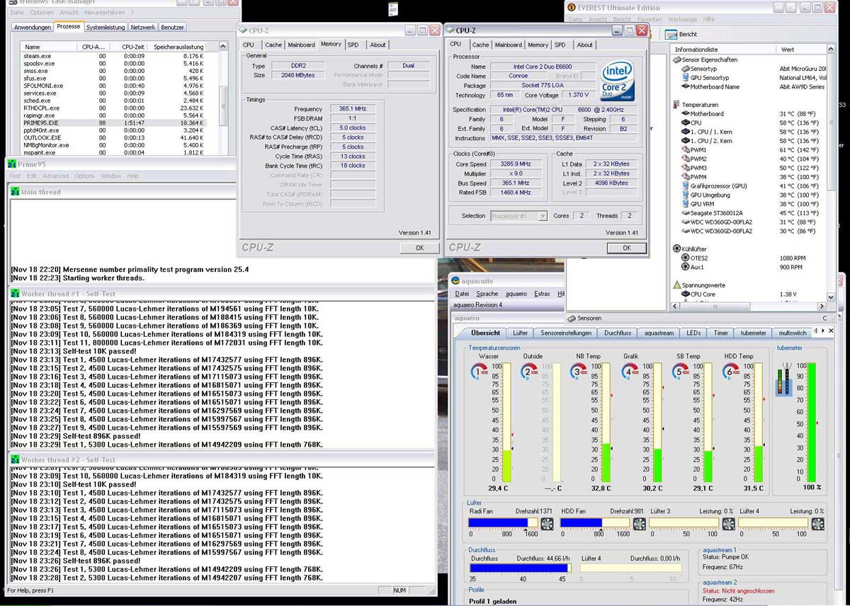This screenshot has height=606, width=850.
Task: Click the Wasser sensor 1 gauge icon
Action: coord(480,371)
